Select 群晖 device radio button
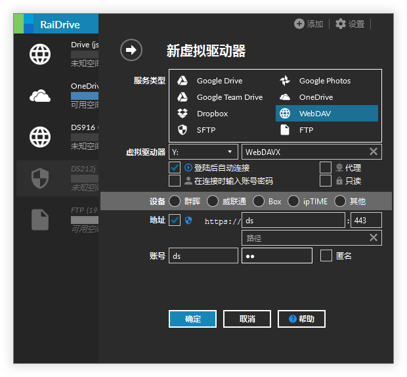This screenshot has height=377, width=407. click(x=175, y=201)
